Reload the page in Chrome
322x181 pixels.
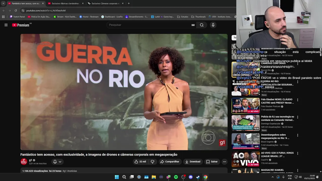point(16,11)
